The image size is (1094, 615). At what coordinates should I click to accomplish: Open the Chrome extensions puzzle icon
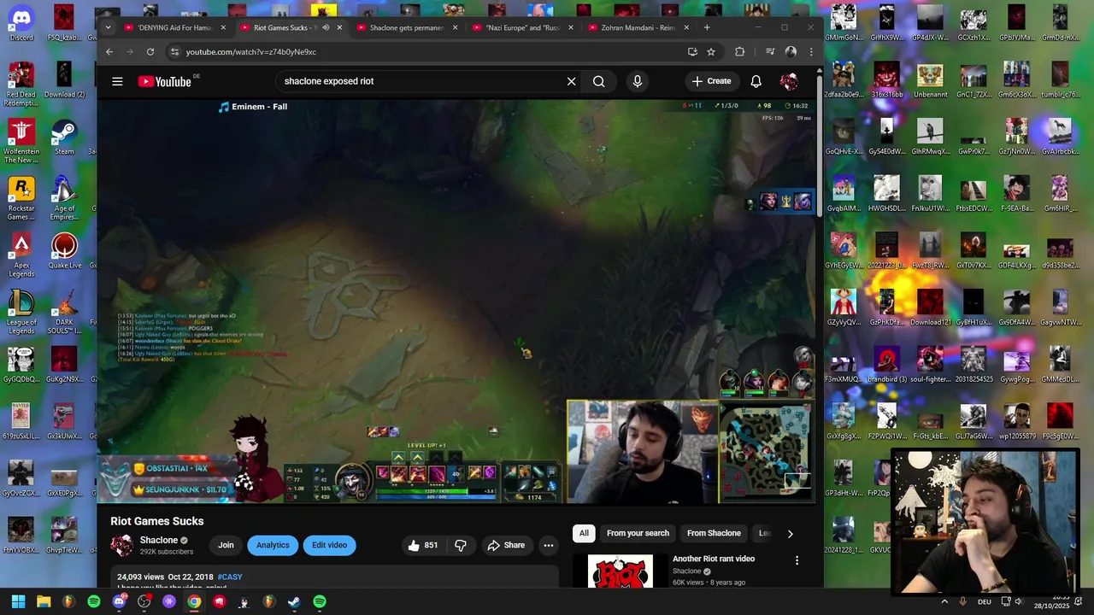(x=739, y=51)
